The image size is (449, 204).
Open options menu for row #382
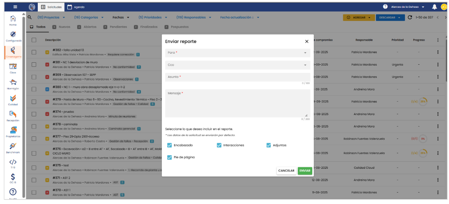pos(438,52)
